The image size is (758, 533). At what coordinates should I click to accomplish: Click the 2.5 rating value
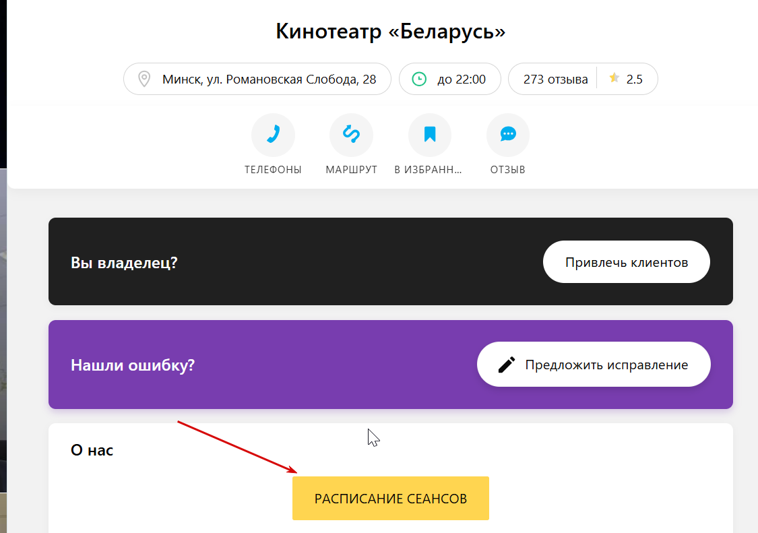pos(634,80)
